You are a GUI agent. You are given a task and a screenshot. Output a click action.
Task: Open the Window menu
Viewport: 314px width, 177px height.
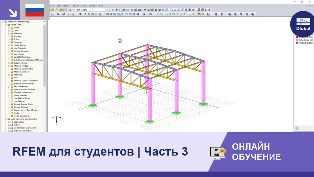coord(93,6)
